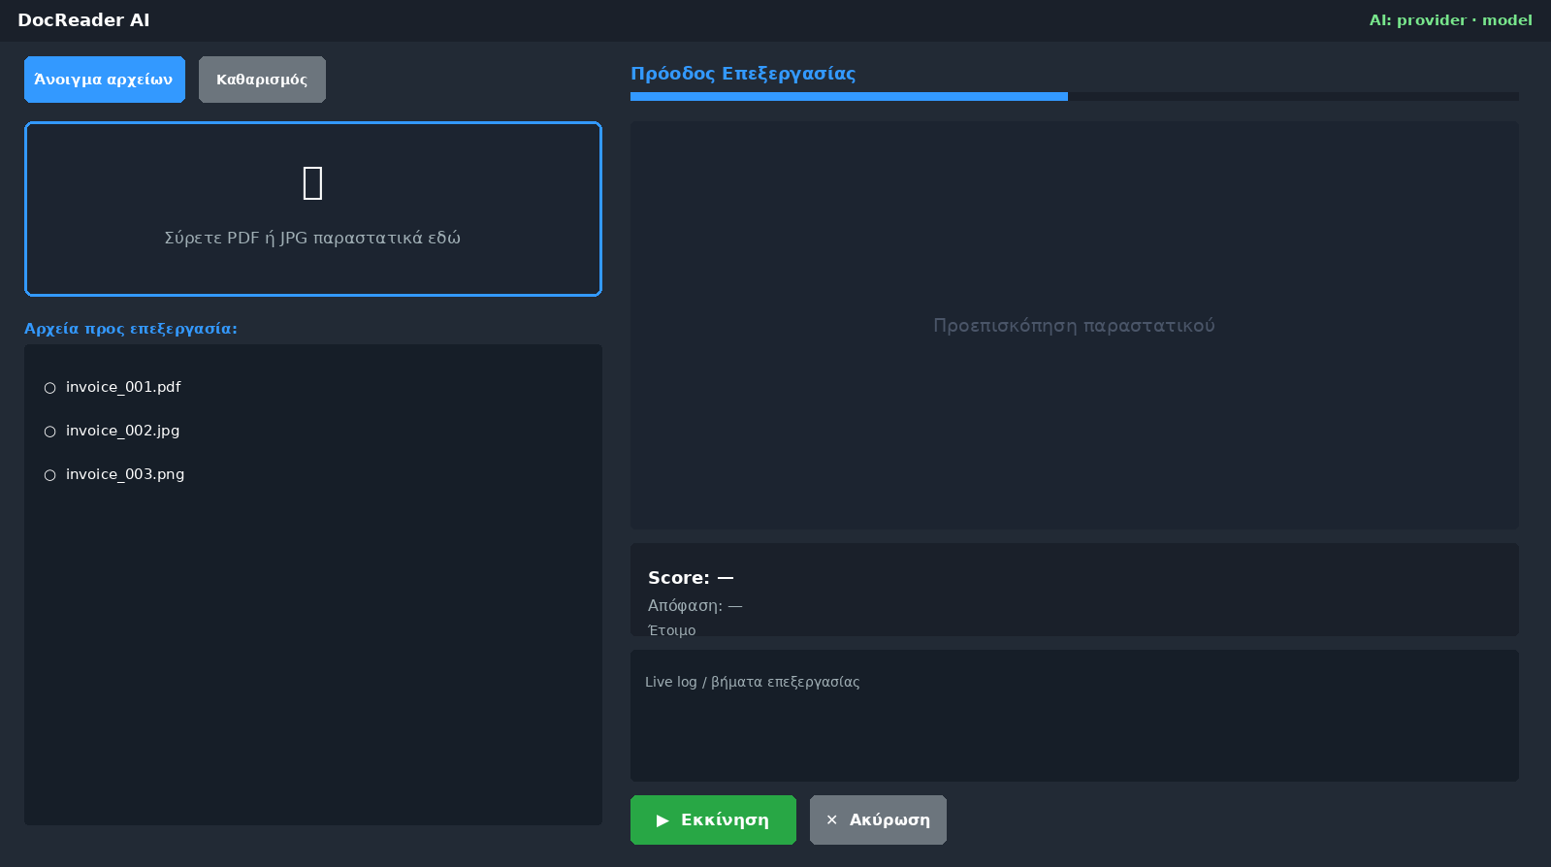
Task: Select the invoice_003.png file entry
Action: coord(312,474)
